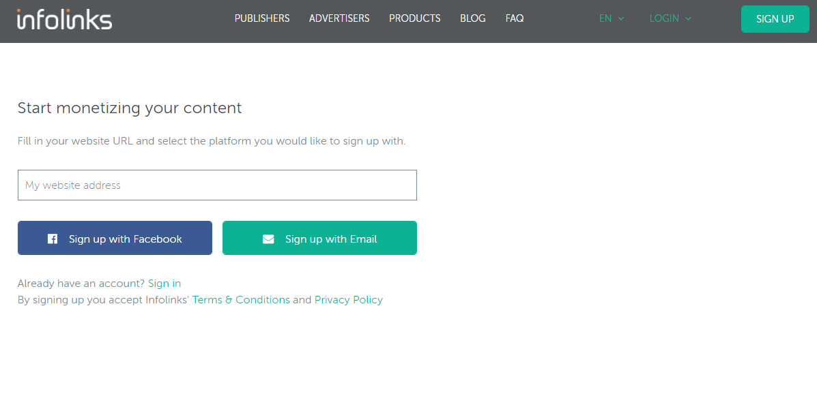Image resolution: width=817 pixels, height=394 pixels.
Task: Choose Sign up with Facebook
Action: [115, 238]
